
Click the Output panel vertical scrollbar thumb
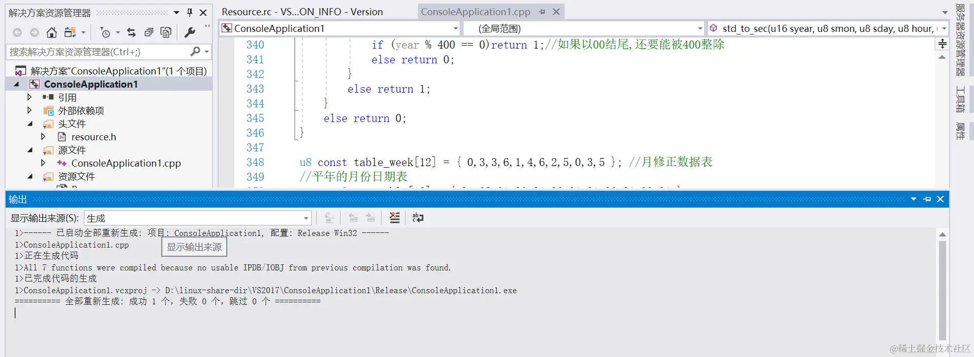[x=943, y=290]
